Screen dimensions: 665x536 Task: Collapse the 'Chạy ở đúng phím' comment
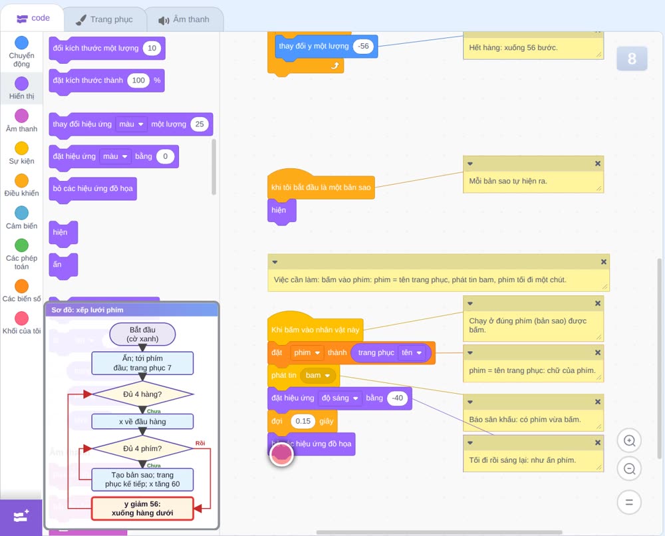pos(470,303)
